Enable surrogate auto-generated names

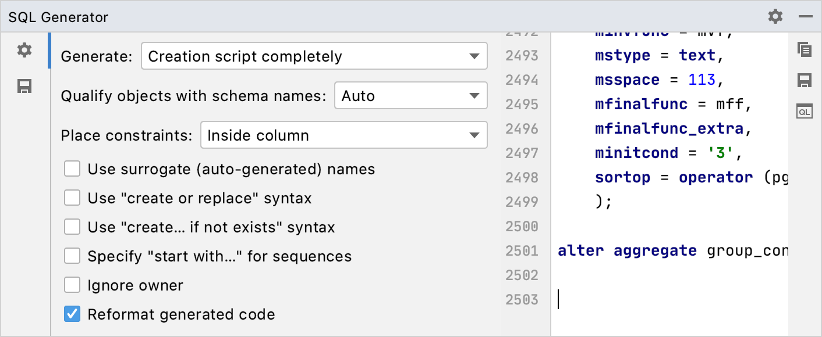pos(72,168)
